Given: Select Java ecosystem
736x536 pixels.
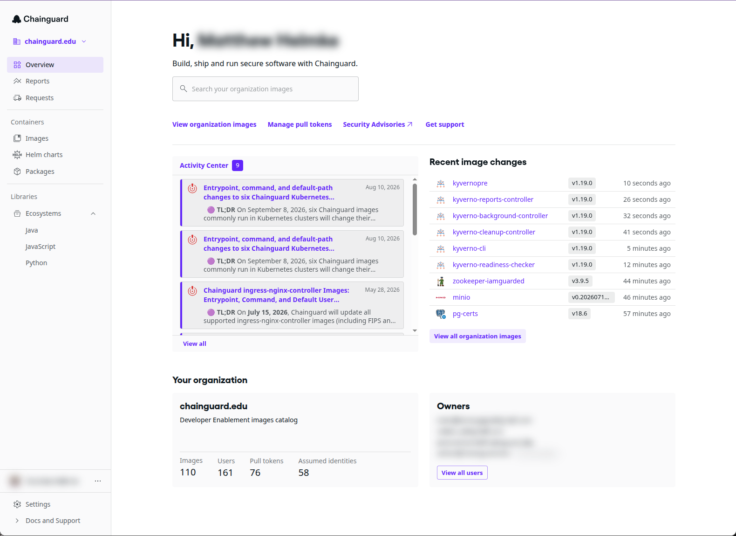Looking at the screenshot, I should click(x=32, y=230).
